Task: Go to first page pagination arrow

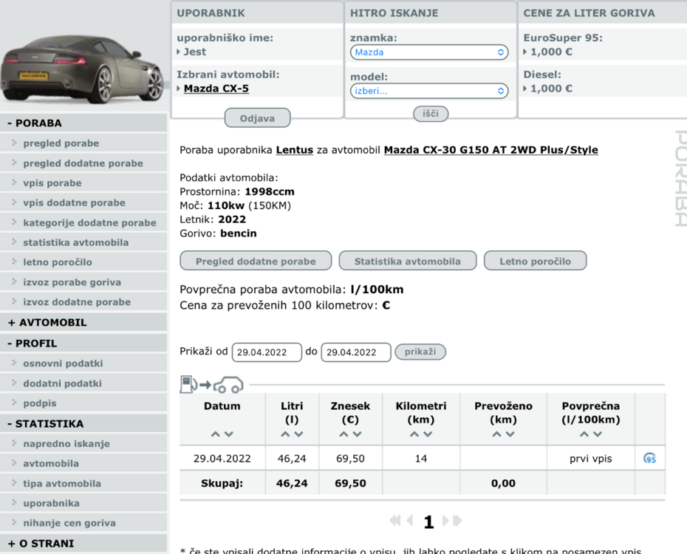Action: (x=394, y=521)
